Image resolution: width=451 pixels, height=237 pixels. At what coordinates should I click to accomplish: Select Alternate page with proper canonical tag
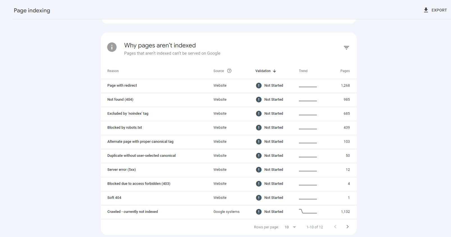click(140, 142)
